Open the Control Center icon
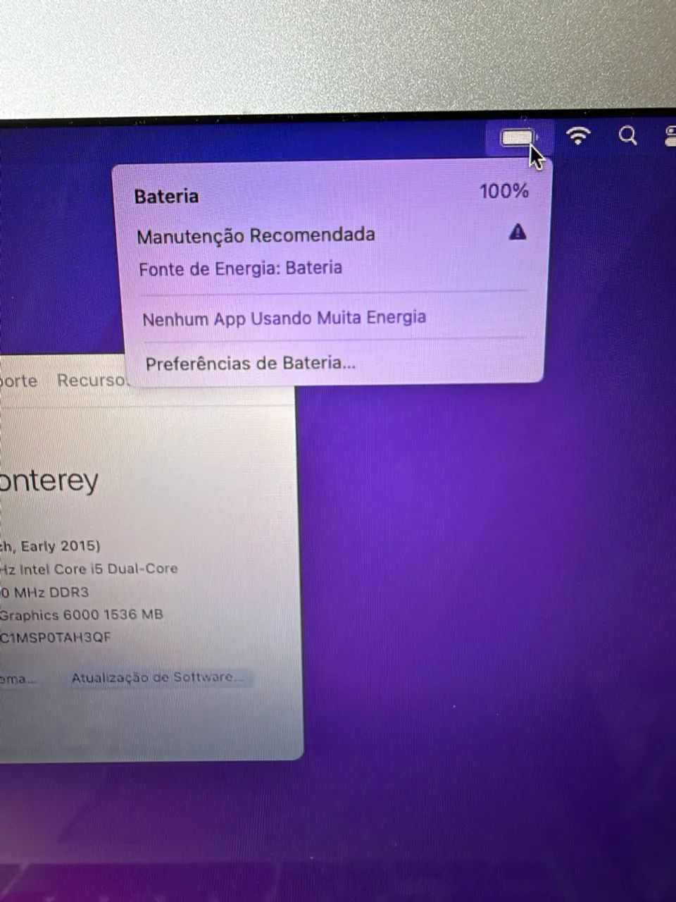The height and width of the screenshot is (902, 676). coord(670,135)
